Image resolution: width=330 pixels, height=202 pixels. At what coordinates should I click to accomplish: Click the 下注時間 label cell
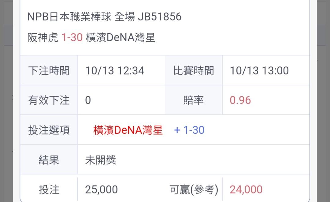coord(49,70)
